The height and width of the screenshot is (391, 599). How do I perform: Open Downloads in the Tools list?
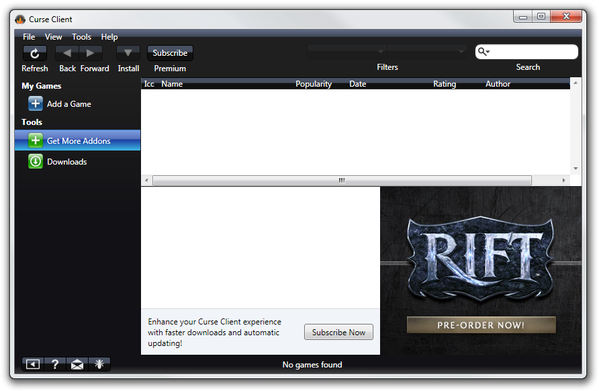[66, 162]
